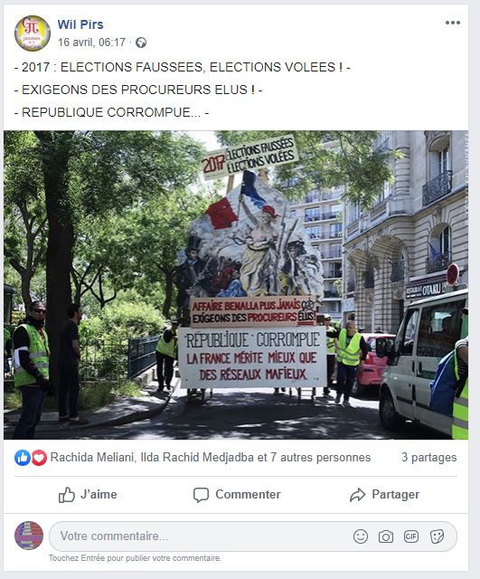Open the post timestamp 16 avril, 06:17

91,43
